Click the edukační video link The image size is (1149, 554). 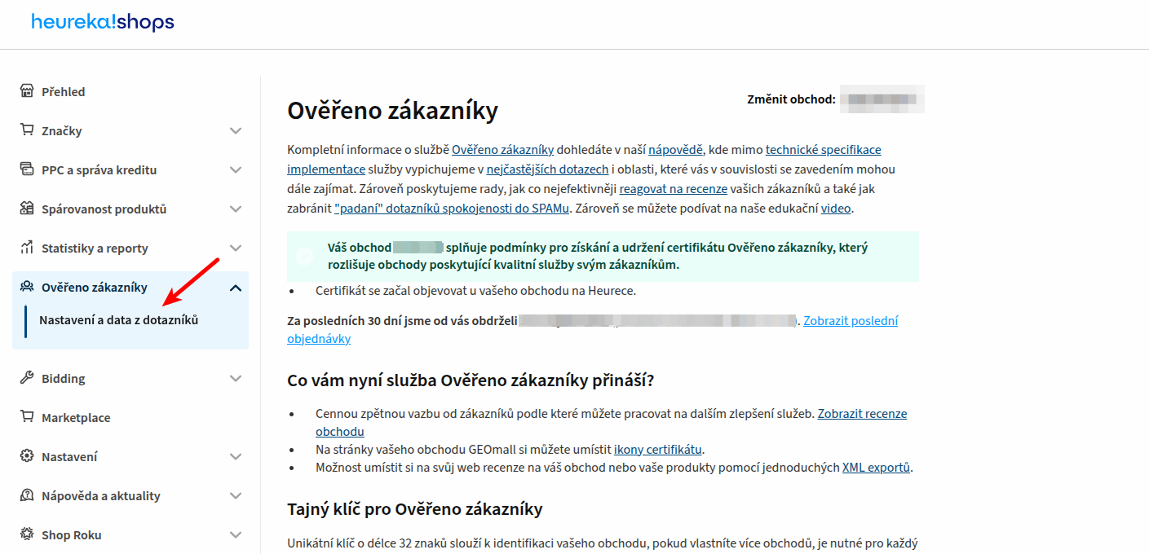pyautogui.click(x=835, y=209)
